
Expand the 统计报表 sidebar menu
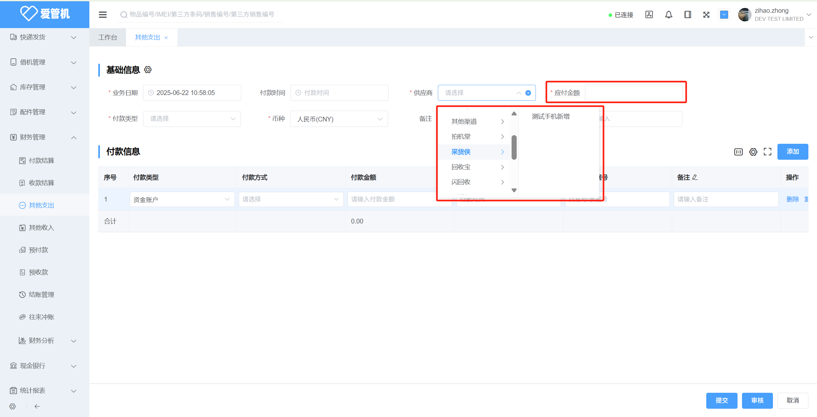pos(45,391)
